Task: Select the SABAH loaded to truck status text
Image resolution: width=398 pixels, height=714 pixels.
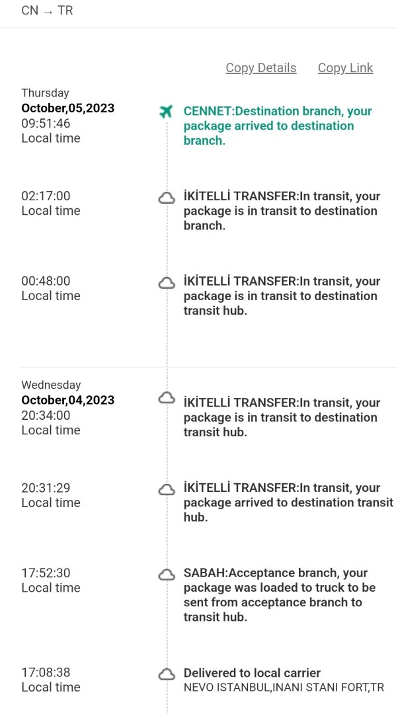Action: click(280, 595)
